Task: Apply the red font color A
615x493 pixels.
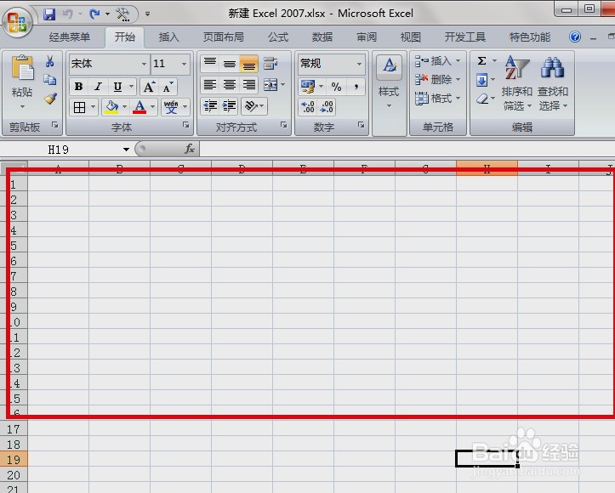Action: tap(140, 107)
